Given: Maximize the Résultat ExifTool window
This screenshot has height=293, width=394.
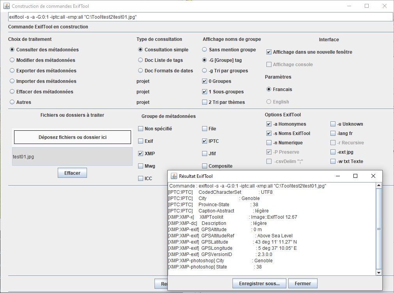Looking at the screenshot, I should click(x=355, y=176).
